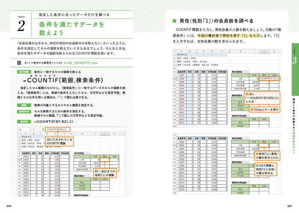Select column J header in bottom-left spreadsheet

(105, 134)
